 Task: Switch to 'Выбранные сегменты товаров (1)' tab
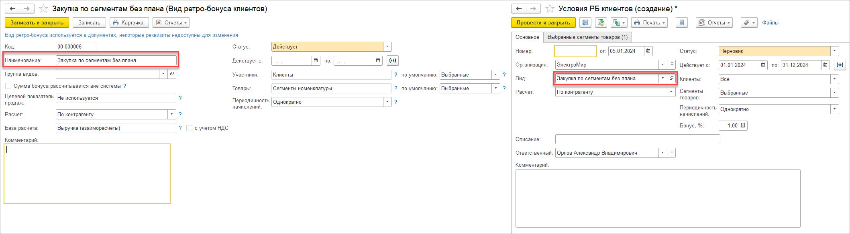coord(587,37)
